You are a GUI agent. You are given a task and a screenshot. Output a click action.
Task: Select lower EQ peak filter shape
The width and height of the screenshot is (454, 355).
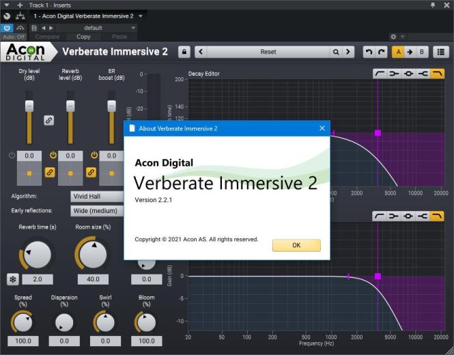[408, 216]
